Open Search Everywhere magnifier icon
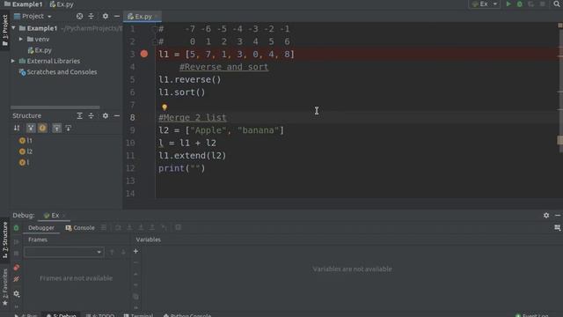The image size is (563, 317). click(557, 4)
